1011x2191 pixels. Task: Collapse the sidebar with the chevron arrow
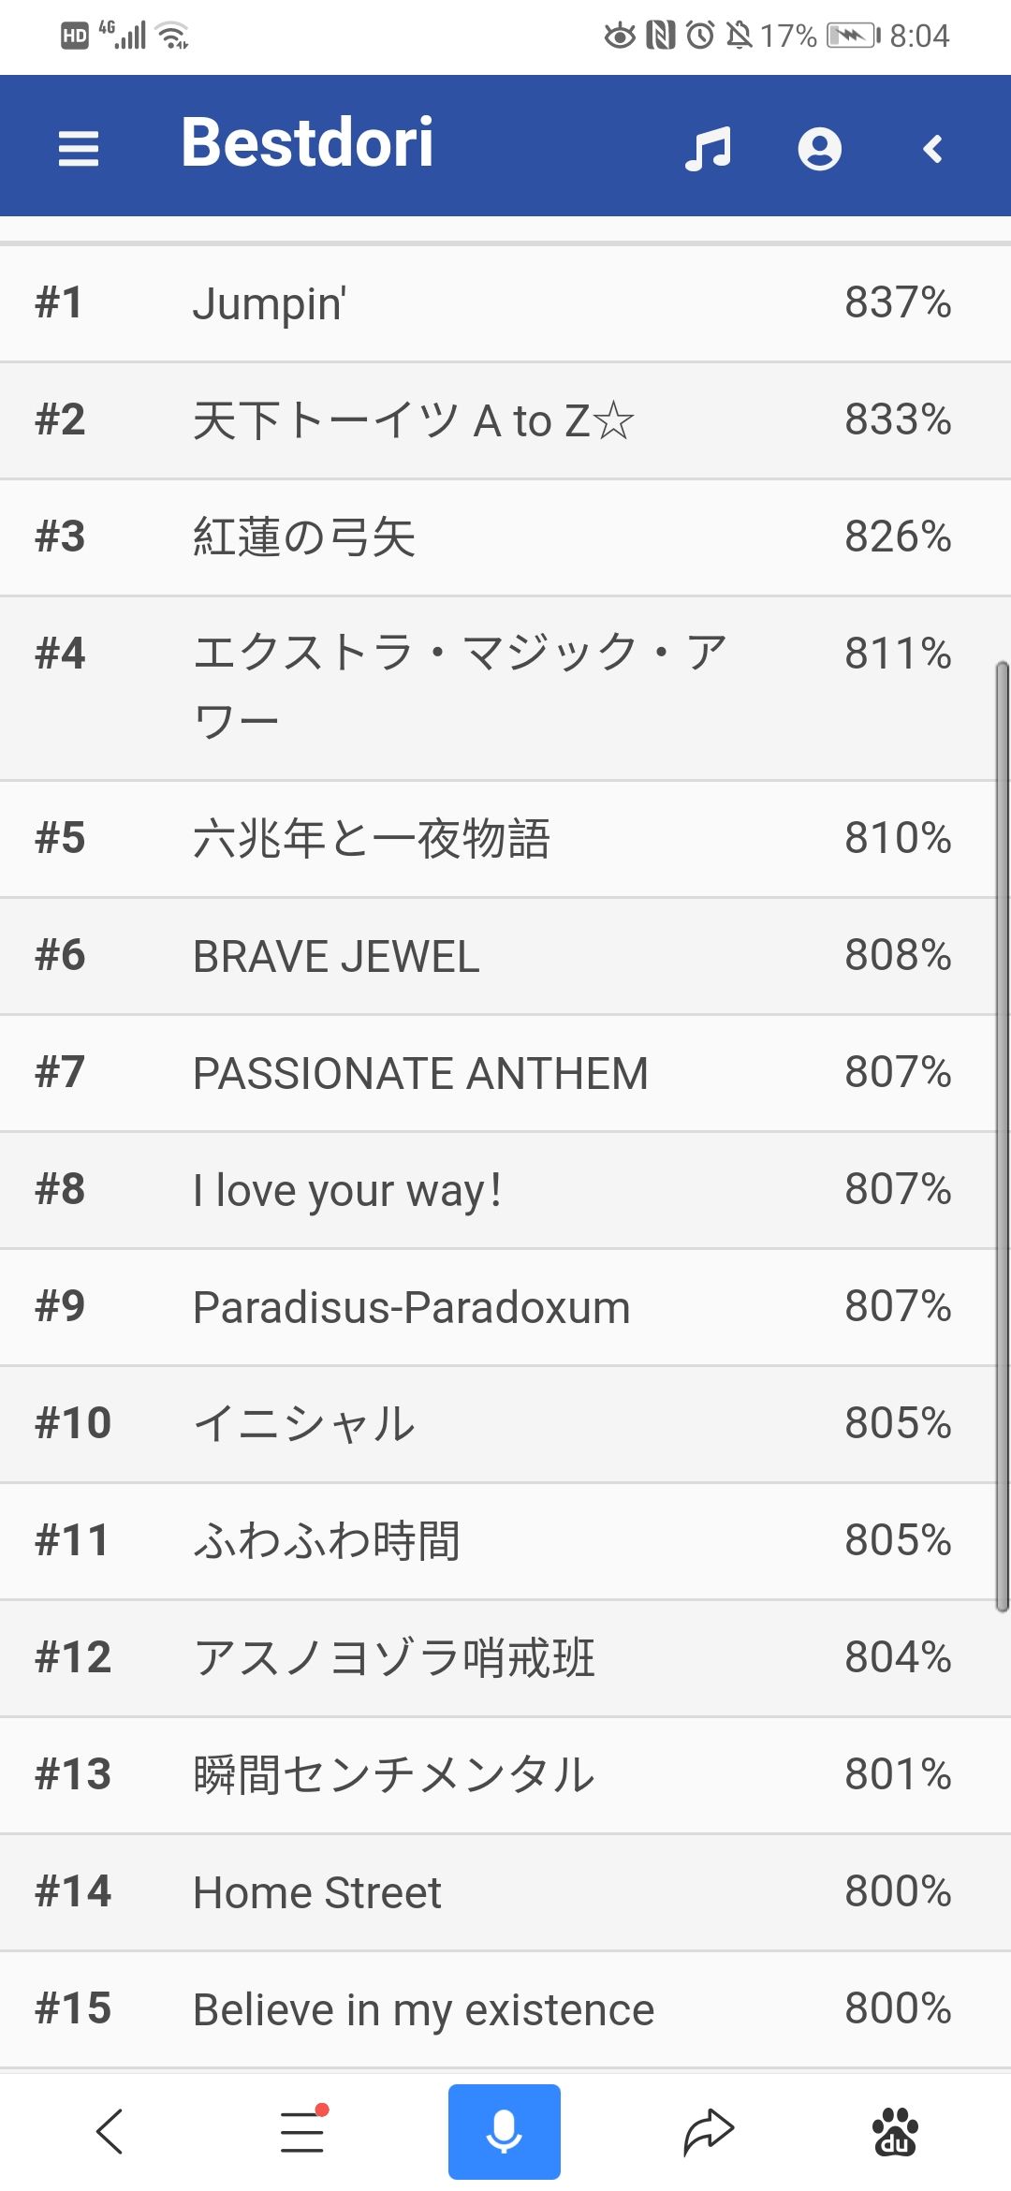click(x=932, y=149)
